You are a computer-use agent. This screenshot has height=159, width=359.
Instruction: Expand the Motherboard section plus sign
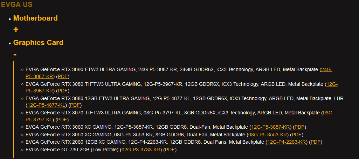[16, 30]
